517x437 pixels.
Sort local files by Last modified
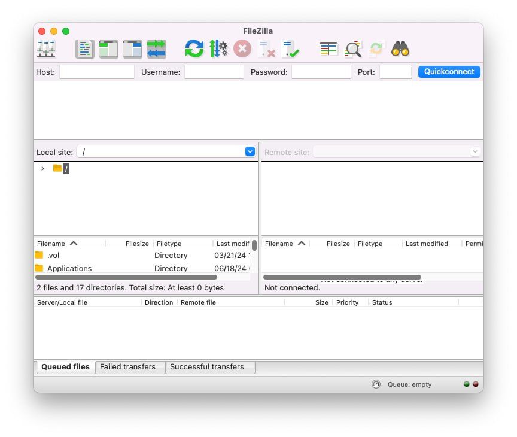232,244
